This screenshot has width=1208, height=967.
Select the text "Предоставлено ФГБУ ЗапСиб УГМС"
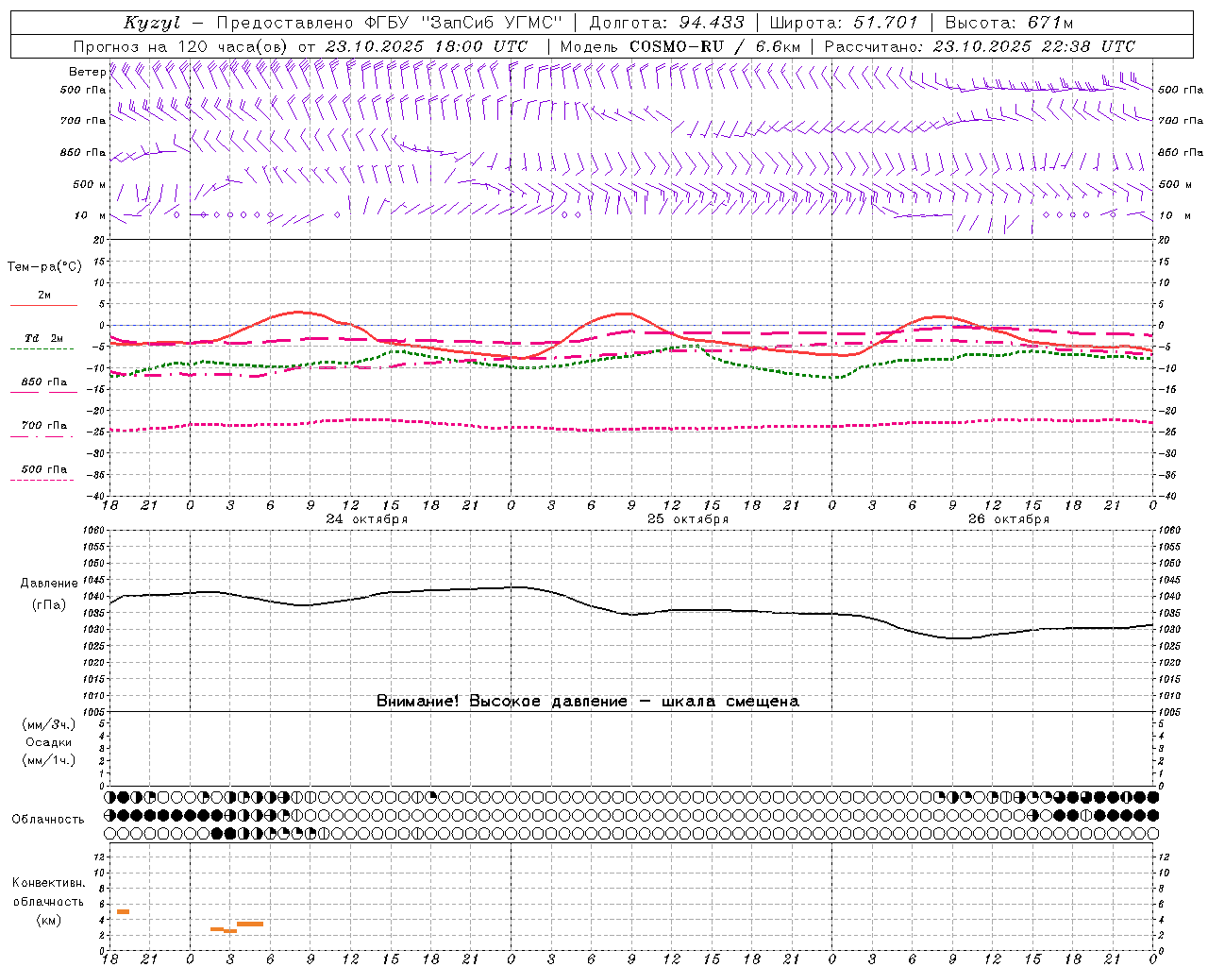click(390, 23)
